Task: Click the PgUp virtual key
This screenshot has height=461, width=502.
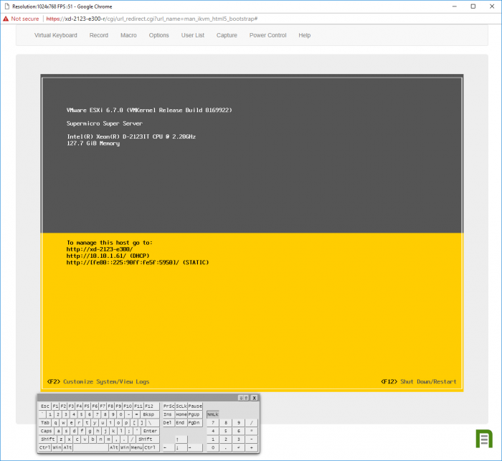Action: coord(195,414)
